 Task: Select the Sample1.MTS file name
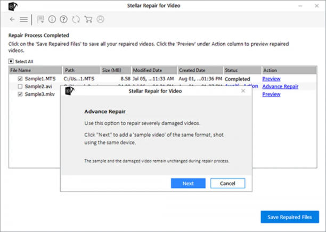click(x=40, y=79)
